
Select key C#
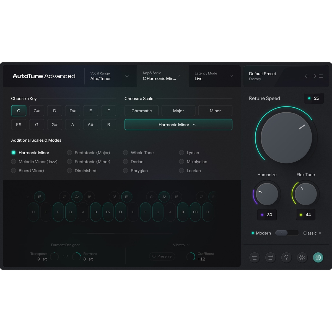[37, 111]
